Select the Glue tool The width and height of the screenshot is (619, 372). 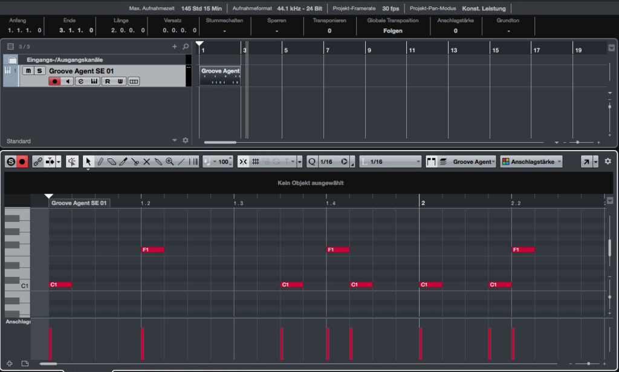coord(158,162)
